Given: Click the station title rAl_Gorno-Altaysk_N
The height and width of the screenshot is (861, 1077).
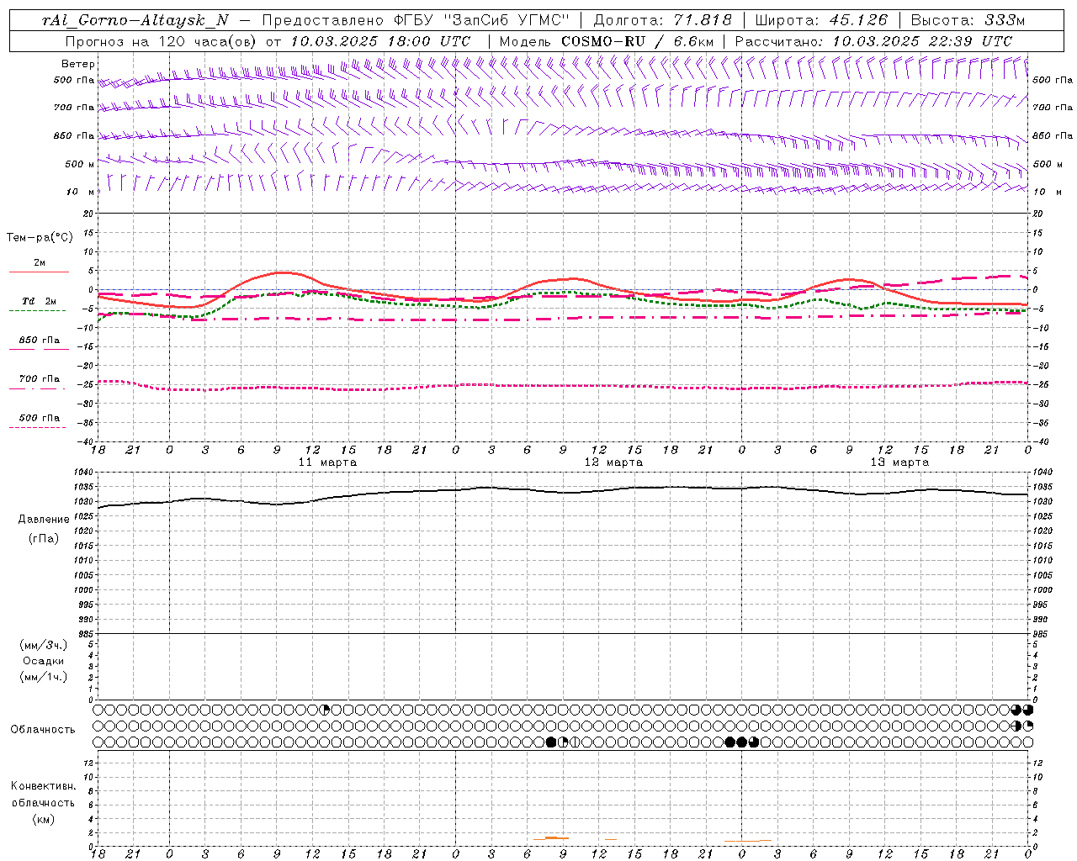Looking at the screenshot, I should tap(135, 20).
